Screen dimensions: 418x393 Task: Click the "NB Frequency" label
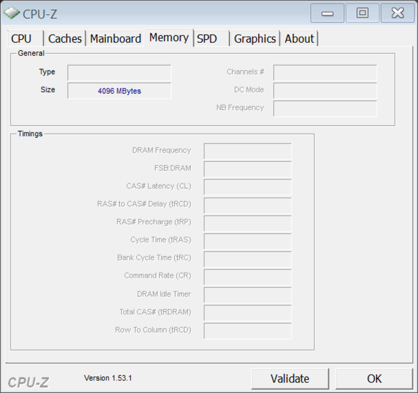[240, 107]
